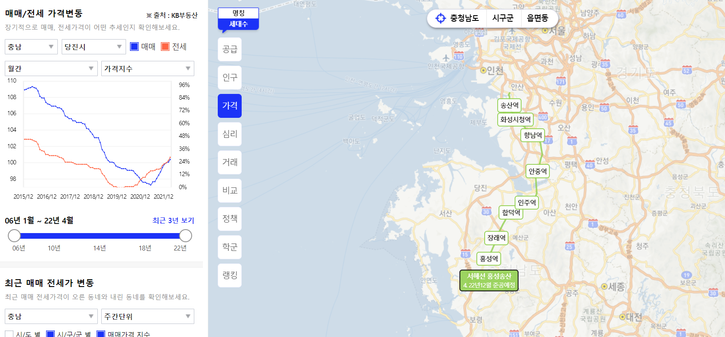Open the 거래 sidebar tab
This screenshot has width=725, height=337.
coord(229,162)
